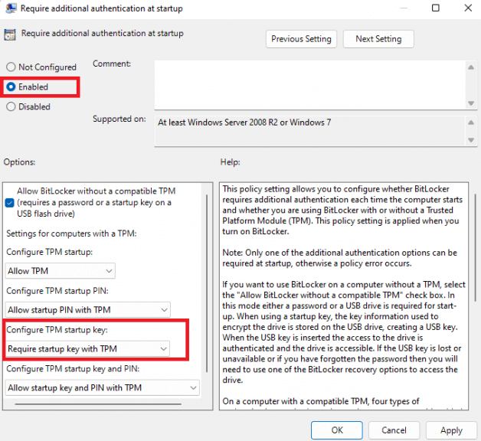Click the title bar window icon
Screen dimensions: 481x441
[x=11, y=8]
